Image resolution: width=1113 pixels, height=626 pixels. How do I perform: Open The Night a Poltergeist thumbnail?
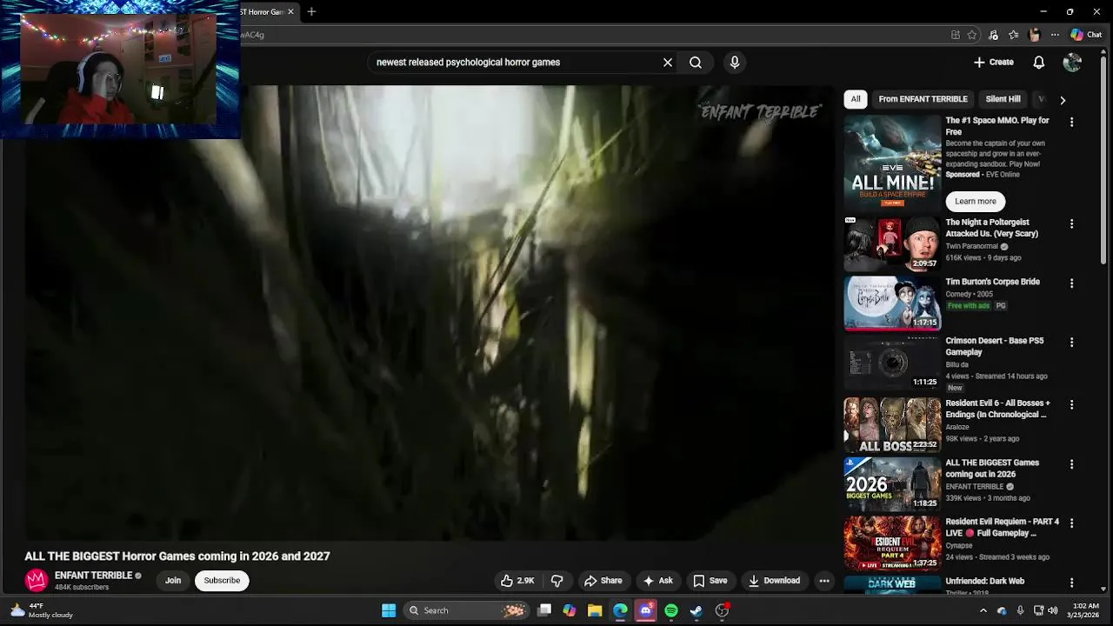tap(892, 244)
